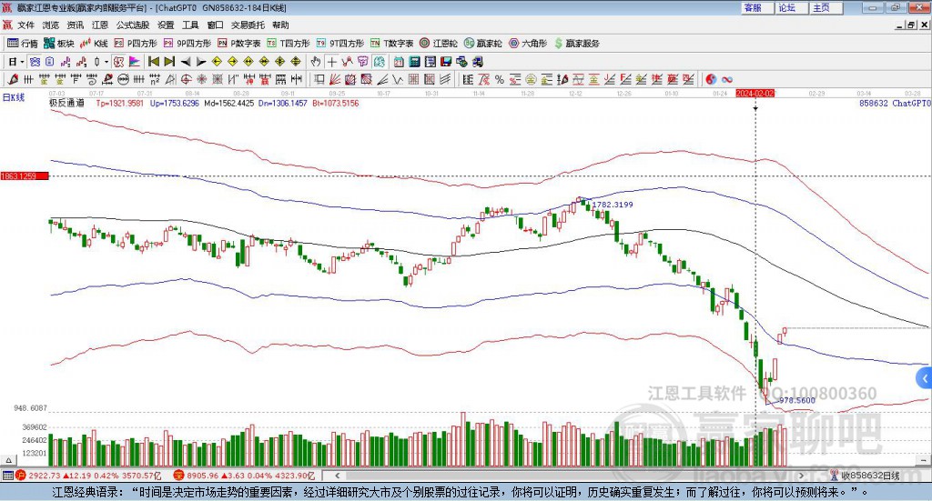Switch to the K线 candlestick view

94,44
